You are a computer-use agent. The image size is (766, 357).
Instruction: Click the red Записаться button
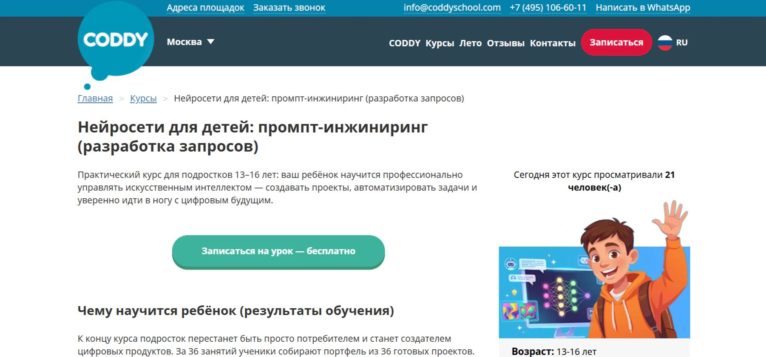(616, 42)
